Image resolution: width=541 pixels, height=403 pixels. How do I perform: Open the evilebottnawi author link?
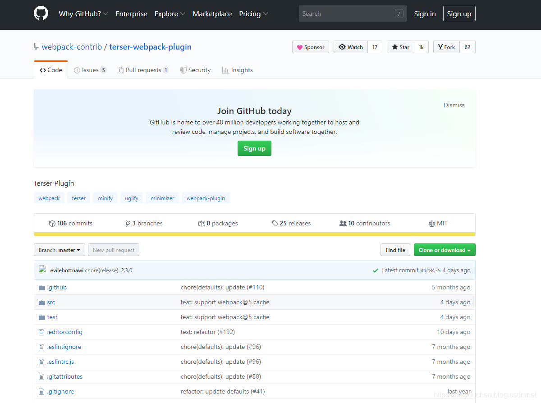(x=67, y=270)
